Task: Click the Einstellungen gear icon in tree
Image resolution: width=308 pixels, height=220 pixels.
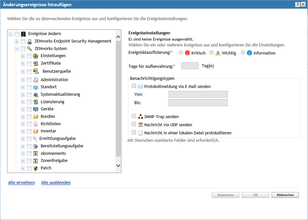Action: [x=36, y=56]
